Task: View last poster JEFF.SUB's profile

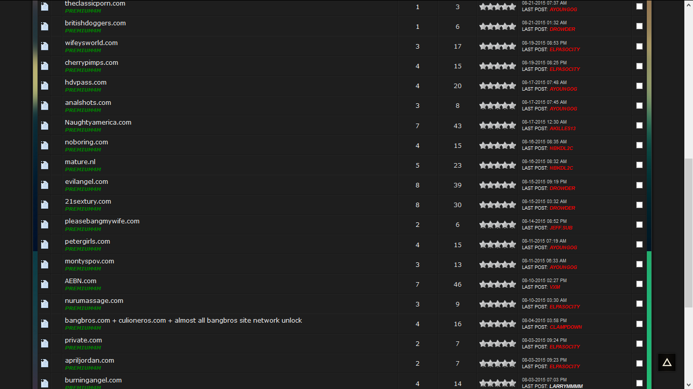Action: pyautogui.click(x=561, y=228)
